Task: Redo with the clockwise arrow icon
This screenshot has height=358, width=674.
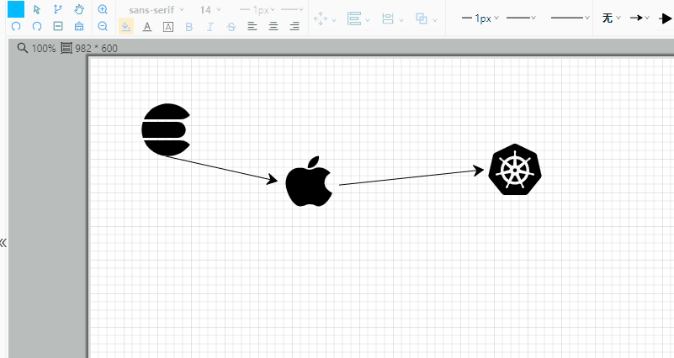Action: click(x=37, y=26)
